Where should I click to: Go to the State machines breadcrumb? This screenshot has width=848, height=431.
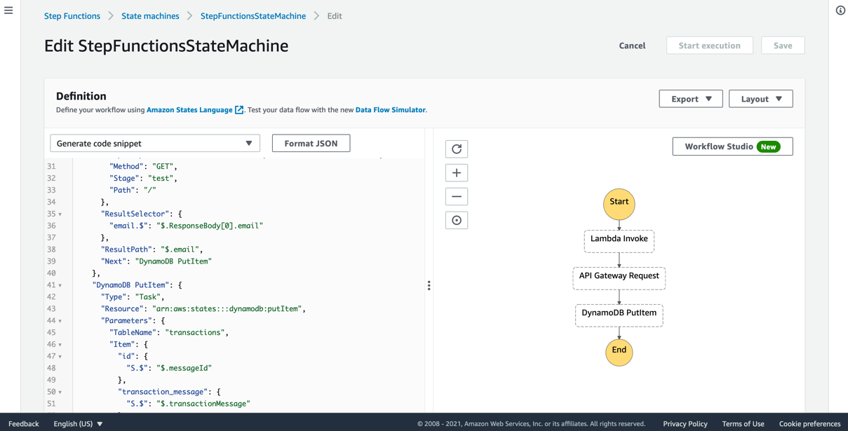[150, 16]
